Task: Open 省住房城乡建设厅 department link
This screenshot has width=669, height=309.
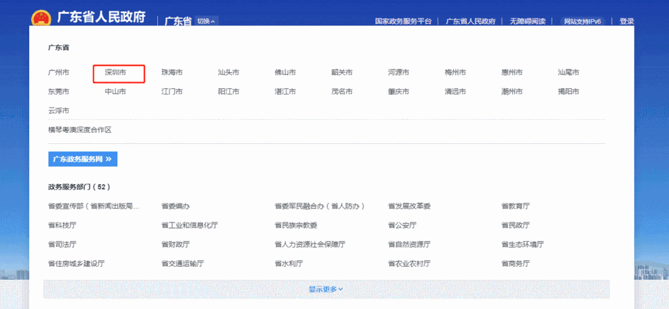Action: [x=76, y=263]
